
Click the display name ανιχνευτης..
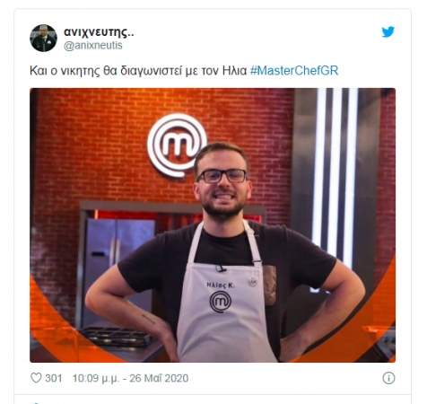[x=99, y=32]
